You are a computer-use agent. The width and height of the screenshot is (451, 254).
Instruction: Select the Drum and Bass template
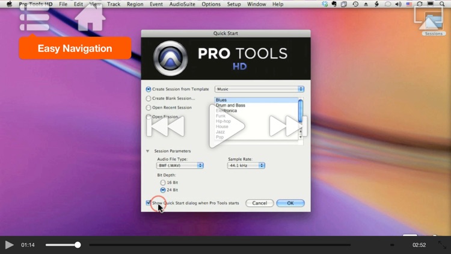click(x=257, y=105)
